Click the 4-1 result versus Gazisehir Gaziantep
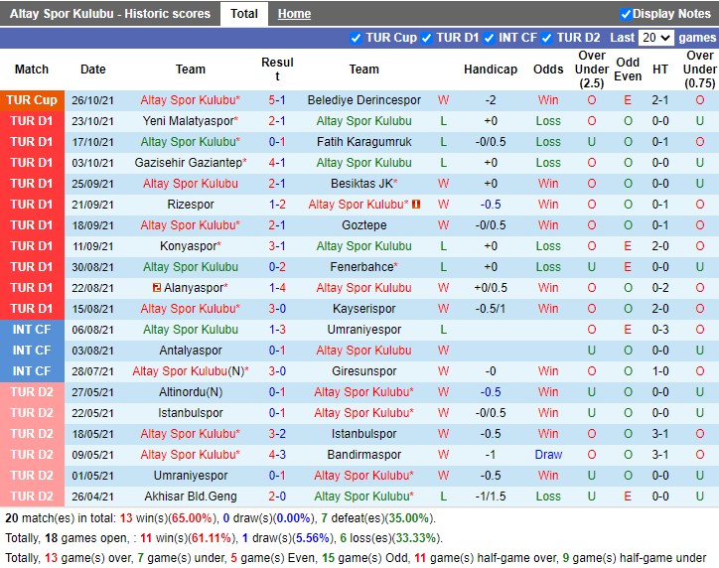 pyautogui.click(x=277, y=163)
